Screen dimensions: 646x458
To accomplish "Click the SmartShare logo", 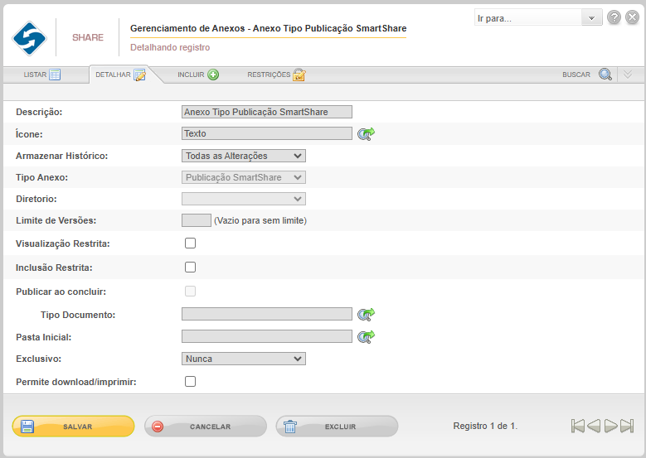I will click(29, 38).
